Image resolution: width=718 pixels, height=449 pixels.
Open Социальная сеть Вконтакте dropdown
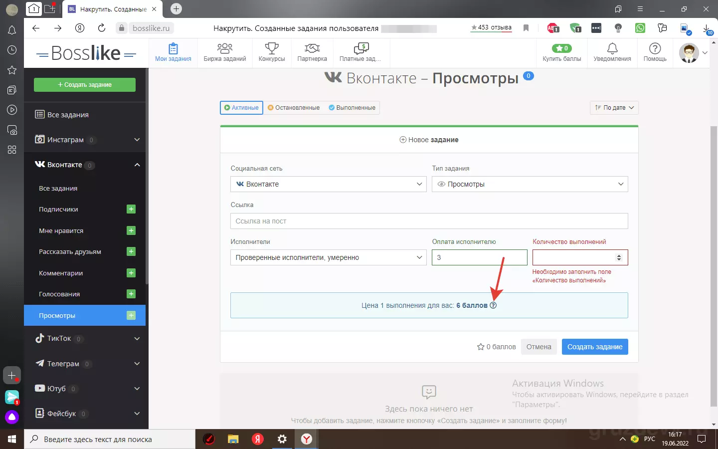(x=329, y=184)
